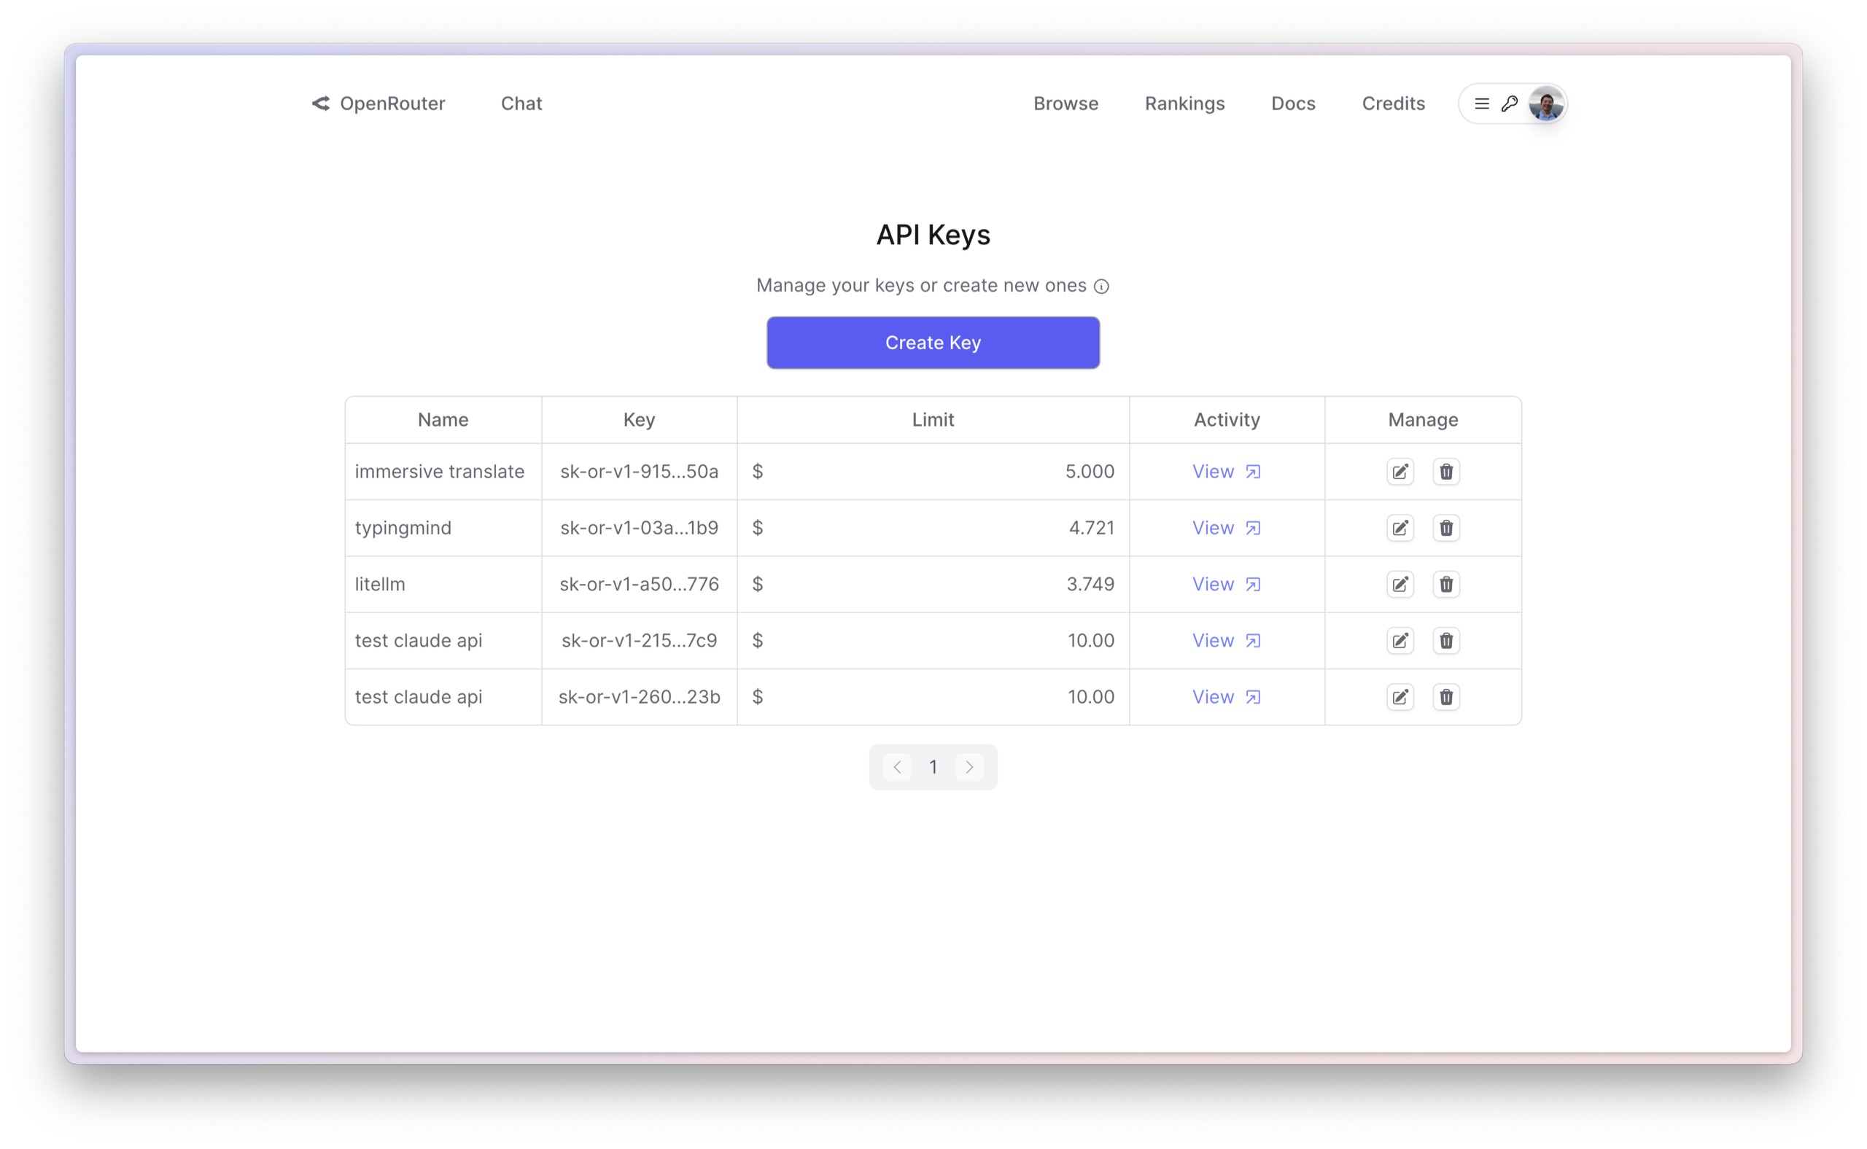Screen dimensions: 1867x1149
Task: Edit the litellm key entry
Action: point(1400,584)
